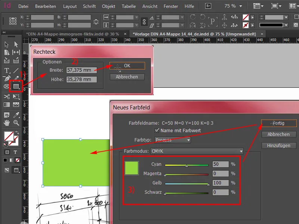Open the Objekt menu
The image size is (299, 224).
point(108,6)
